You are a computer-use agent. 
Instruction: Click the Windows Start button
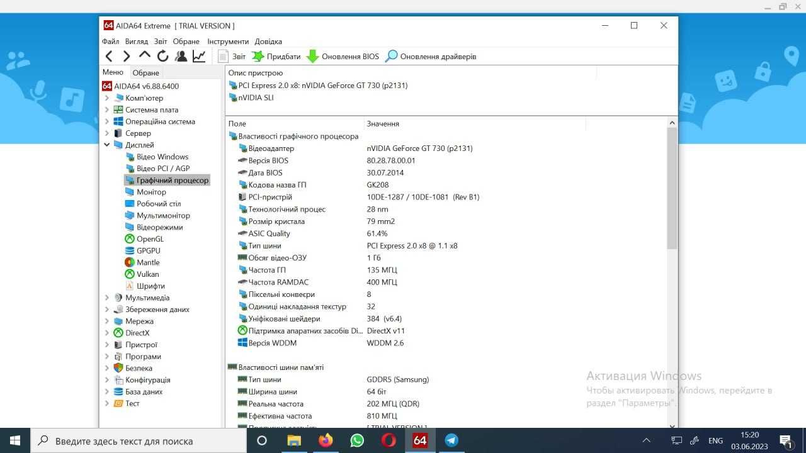[x=15, y=440]
